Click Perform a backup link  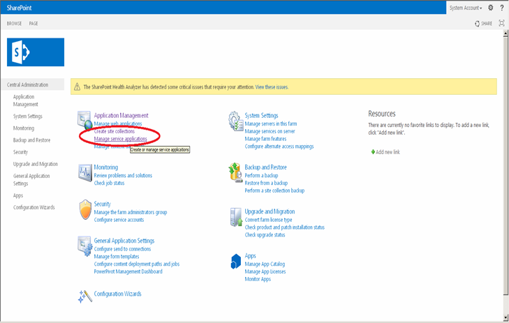pyautogui.click(x=261, y=175)
